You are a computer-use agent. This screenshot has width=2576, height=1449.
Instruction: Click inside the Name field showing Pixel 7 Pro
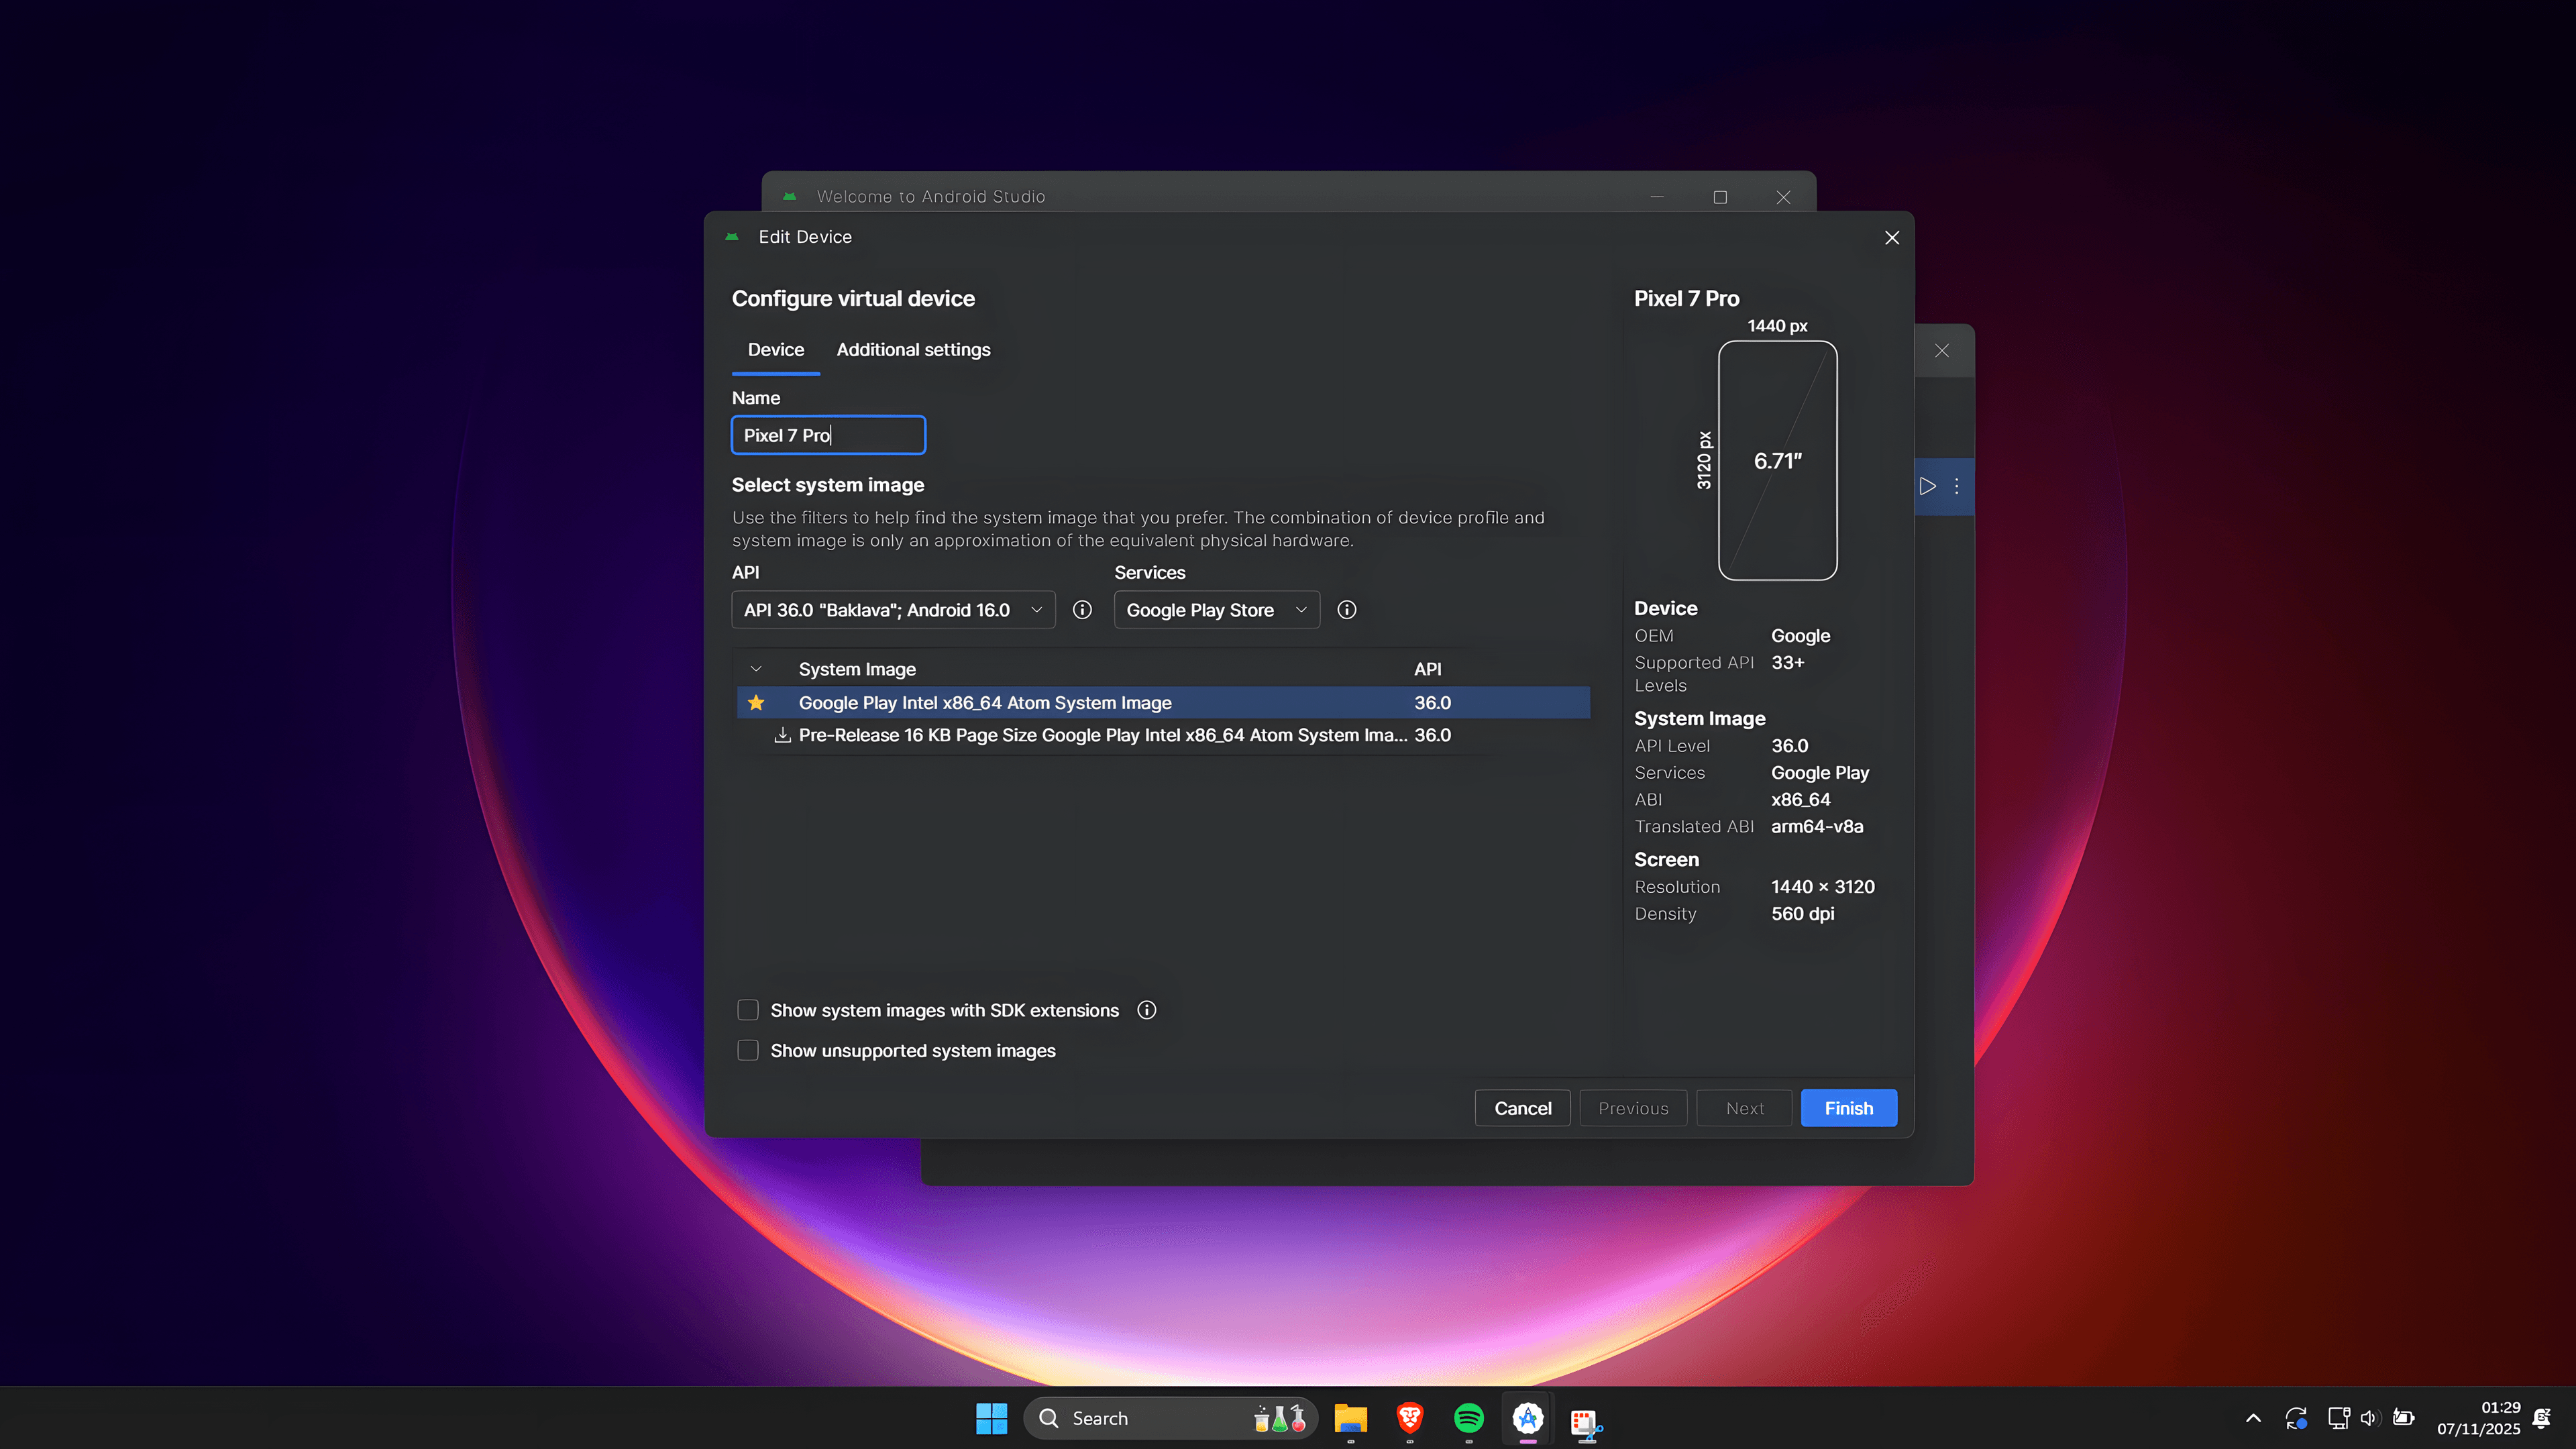click(828, 435)
